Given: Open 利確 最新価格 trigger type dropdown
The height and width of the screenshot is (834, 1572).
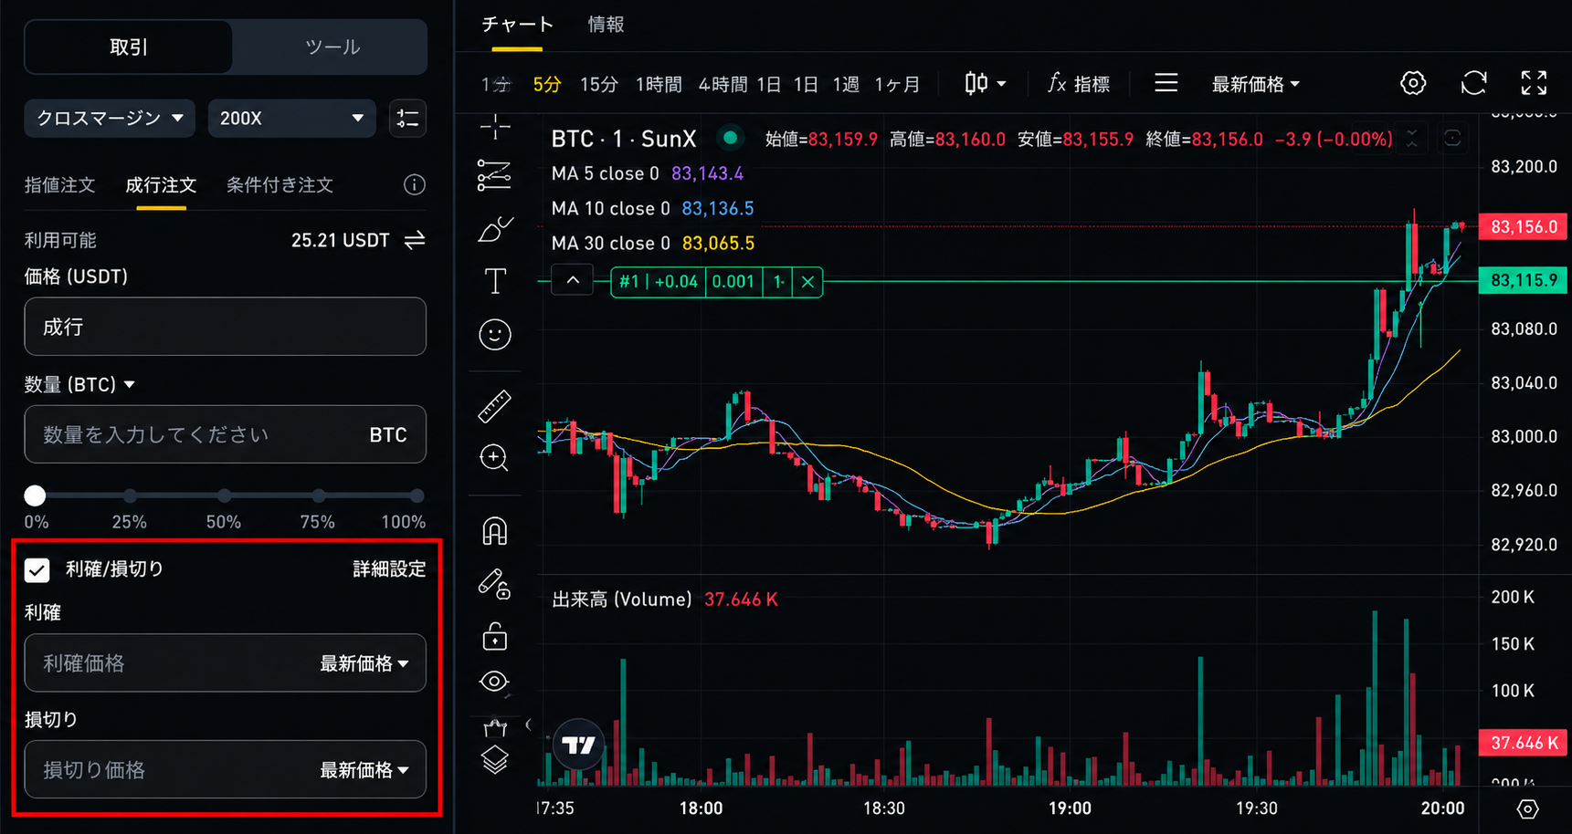Looking at the screenshot, I should click(x=364, y=663).
